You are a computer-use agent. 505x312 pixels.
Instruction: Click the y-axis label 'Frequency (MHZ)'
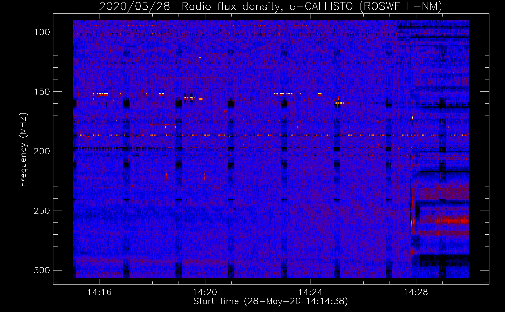click(23, 149)
